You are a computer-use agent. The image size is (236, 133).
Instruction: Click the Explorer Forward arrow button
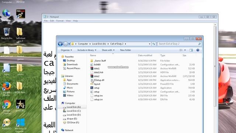pos(66,44)
